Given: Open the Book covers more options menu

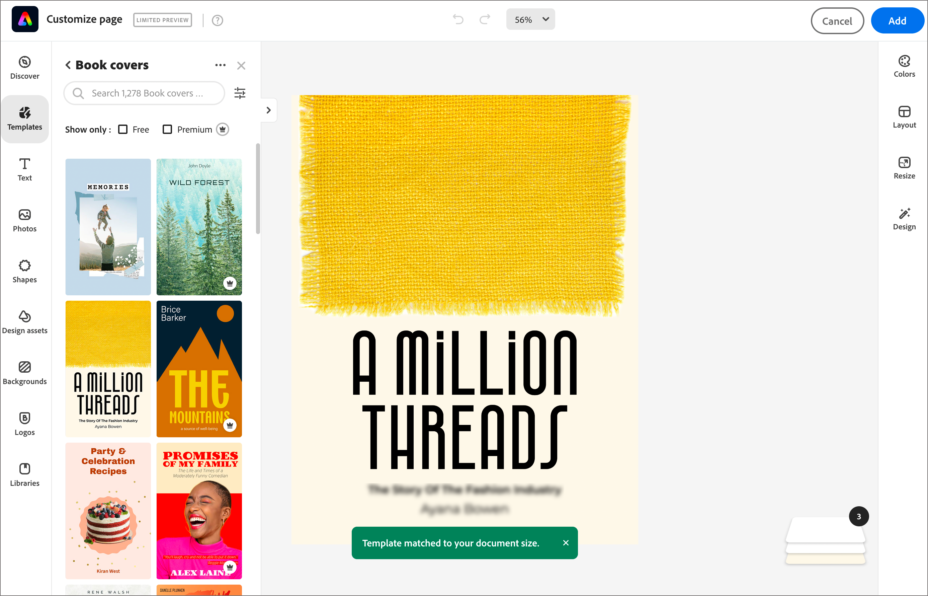Looking at the screenshot, I should click(220, 65).
